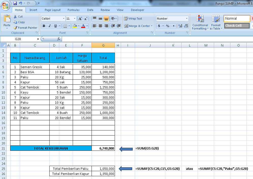Set bottom vertical alignment
The image size is (253, 179).
click(106, 19)
